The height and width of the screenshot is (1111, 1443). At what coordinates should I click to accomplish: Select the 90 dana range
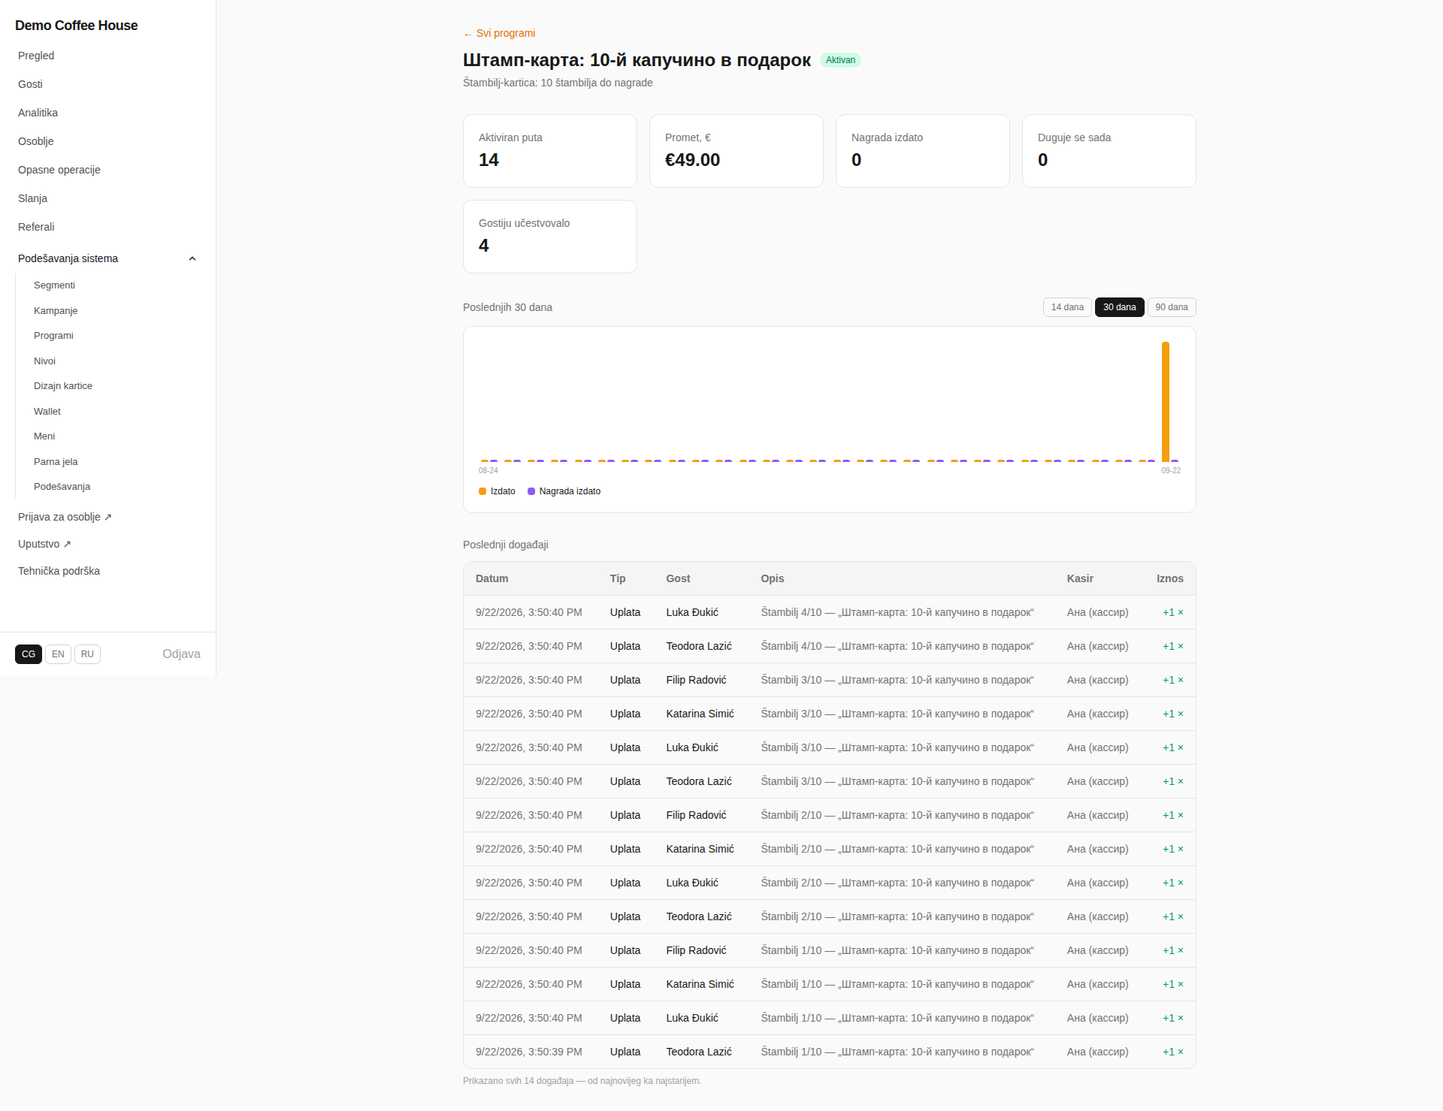pyautogui.click(x=1172, y=307)
